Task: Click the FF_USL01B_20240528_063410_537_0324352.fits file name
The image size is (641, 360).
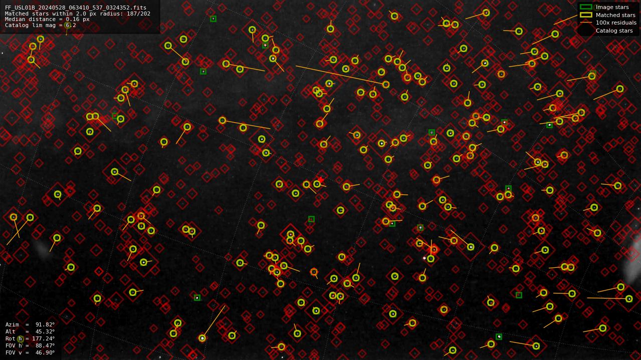Action: [76, 8]
